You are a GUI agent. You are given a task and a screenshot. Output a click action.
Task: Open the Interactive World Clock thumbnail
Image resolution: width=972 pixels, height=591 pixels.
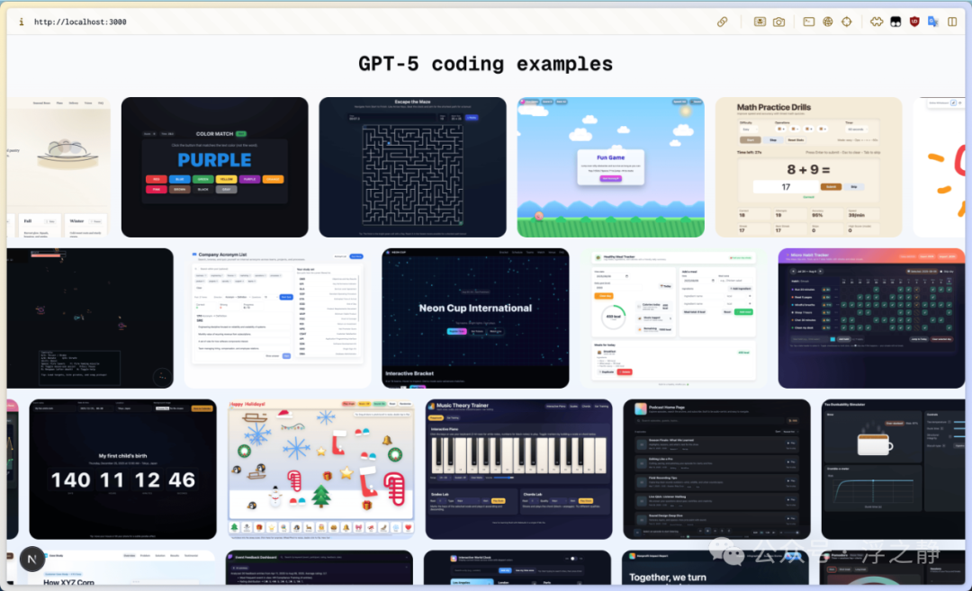coord(517,568)
